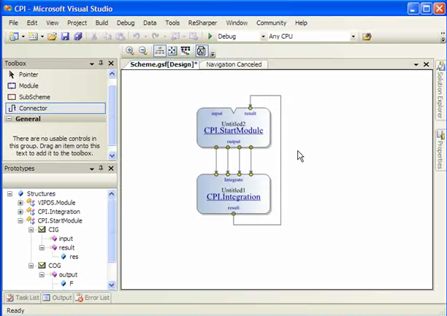
Task: Expand the VIPDS.Module tree node
Action: [x=20, y=203]
